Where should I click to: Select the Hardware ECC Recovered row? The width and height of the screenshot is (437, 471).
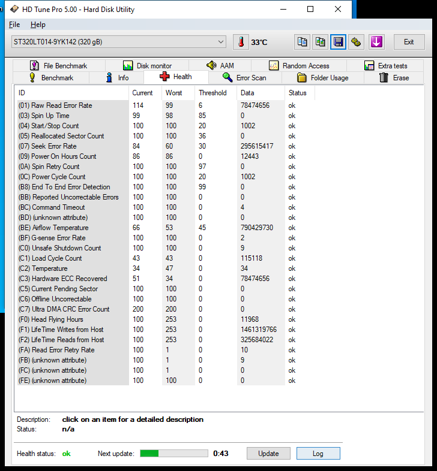click(x=166, y=279)
